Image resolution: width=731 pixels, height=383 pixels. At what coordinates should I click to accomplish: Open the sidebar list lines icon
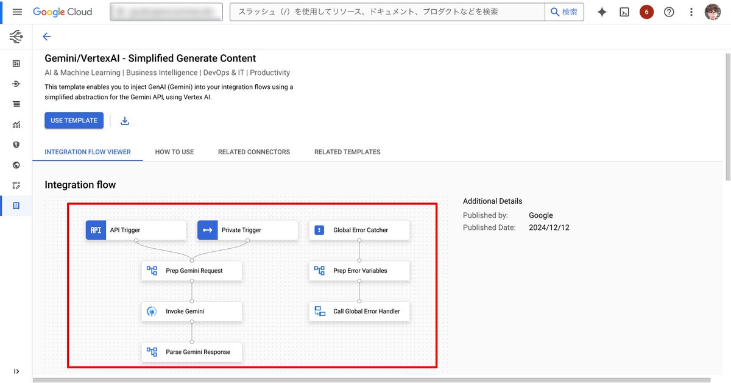pyautogui.click(x=16, y=104)
